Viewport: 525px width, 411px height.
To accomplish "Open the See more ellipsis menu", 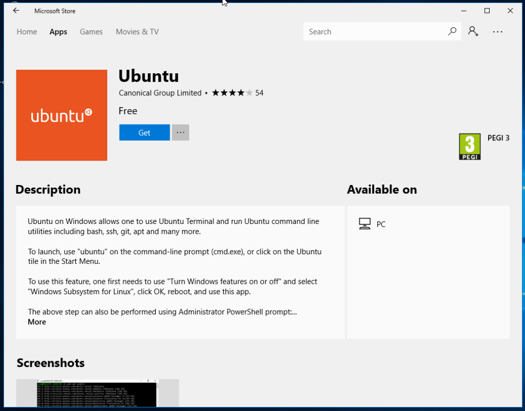I will (497, 32).
